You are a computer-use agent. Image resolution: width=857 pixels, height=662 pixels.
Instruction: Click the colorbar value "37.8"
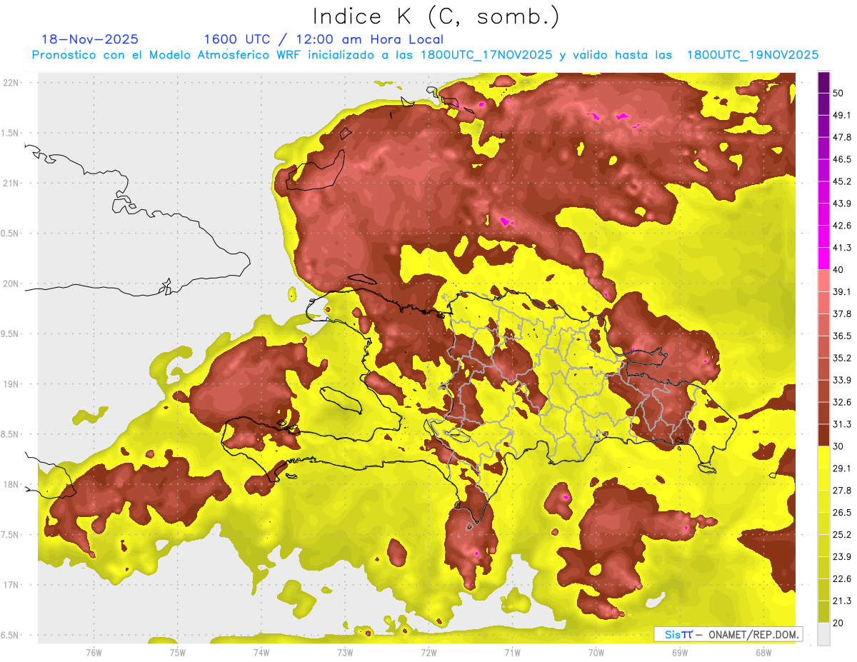842,314
